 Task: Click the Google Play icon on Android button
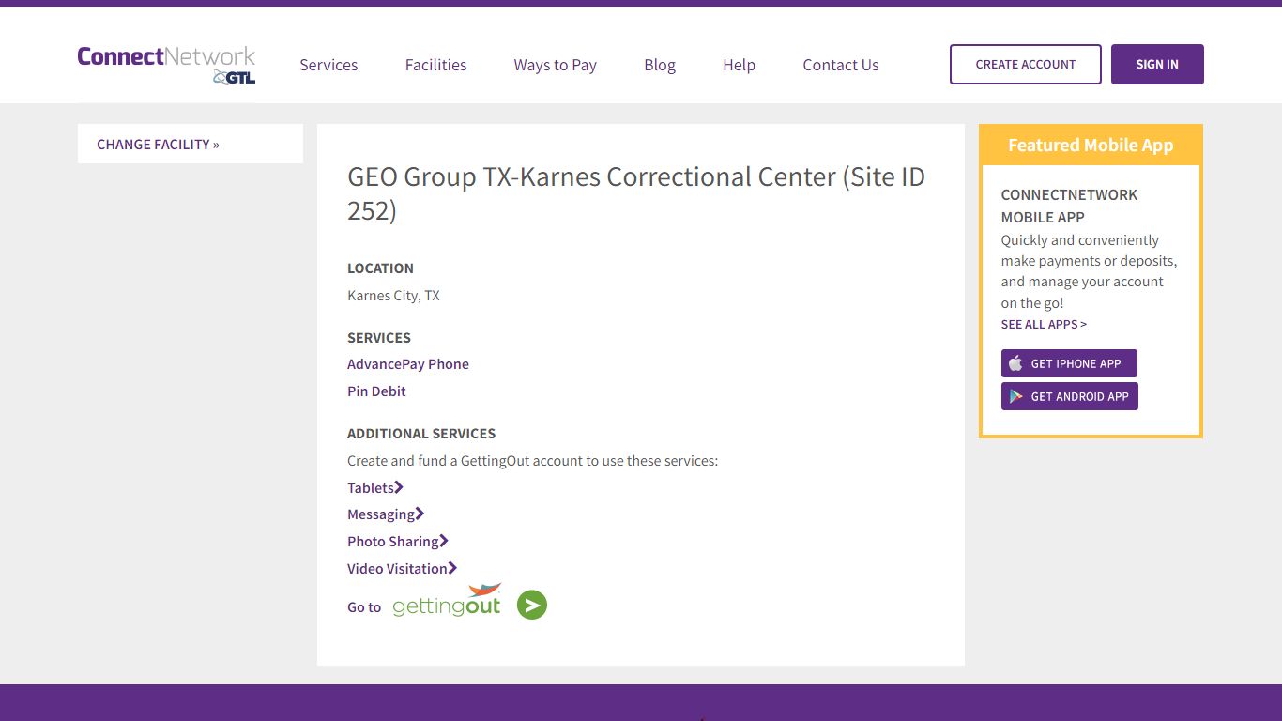tap(1015, 396)
